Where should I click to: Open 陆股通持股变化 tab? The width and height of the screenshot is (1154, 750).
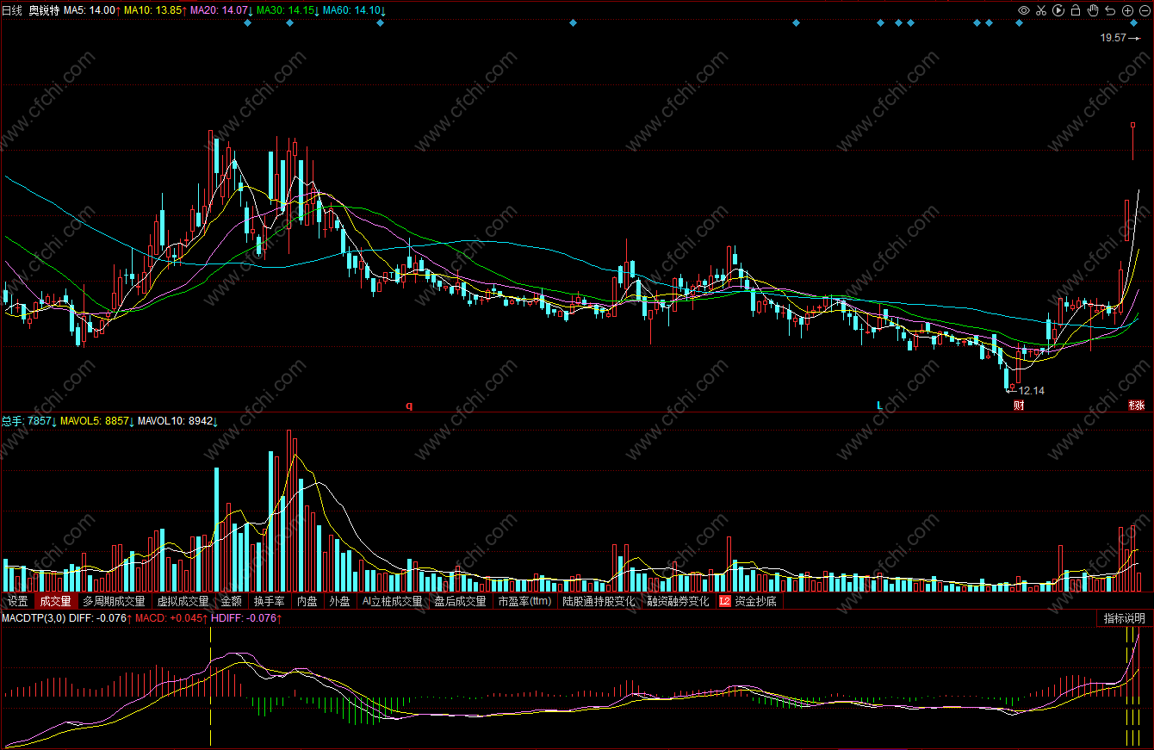point(599,601)
